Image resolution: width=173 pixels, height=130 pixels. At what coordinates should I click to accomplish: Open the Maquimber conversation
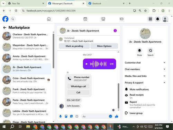pyautogui.click(x=26, y=47)
